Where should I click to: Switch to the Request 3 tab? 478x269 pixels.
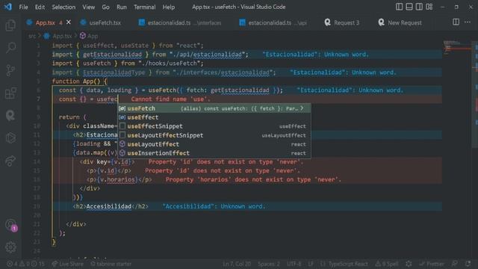pos(342,22)
